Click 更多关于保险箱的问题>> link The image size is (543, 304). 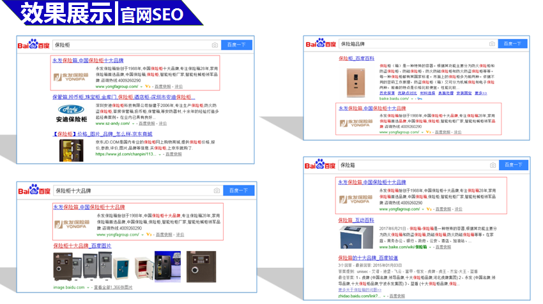coord(360,290)
